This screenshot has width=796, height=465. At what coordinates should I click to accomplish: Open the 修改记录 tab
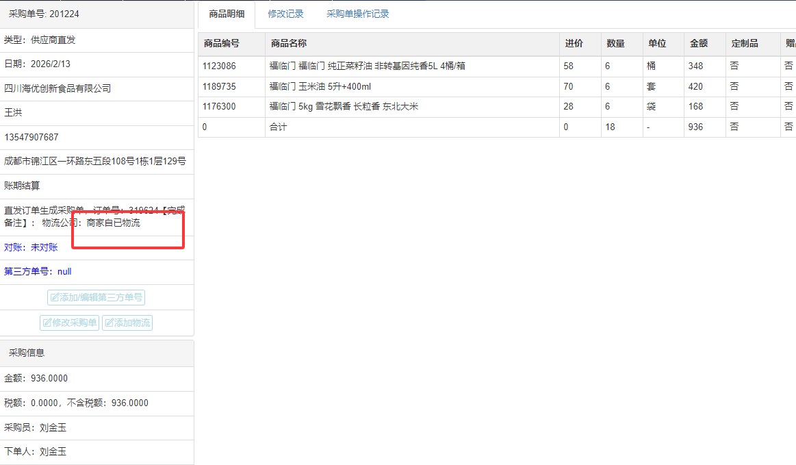285,14
